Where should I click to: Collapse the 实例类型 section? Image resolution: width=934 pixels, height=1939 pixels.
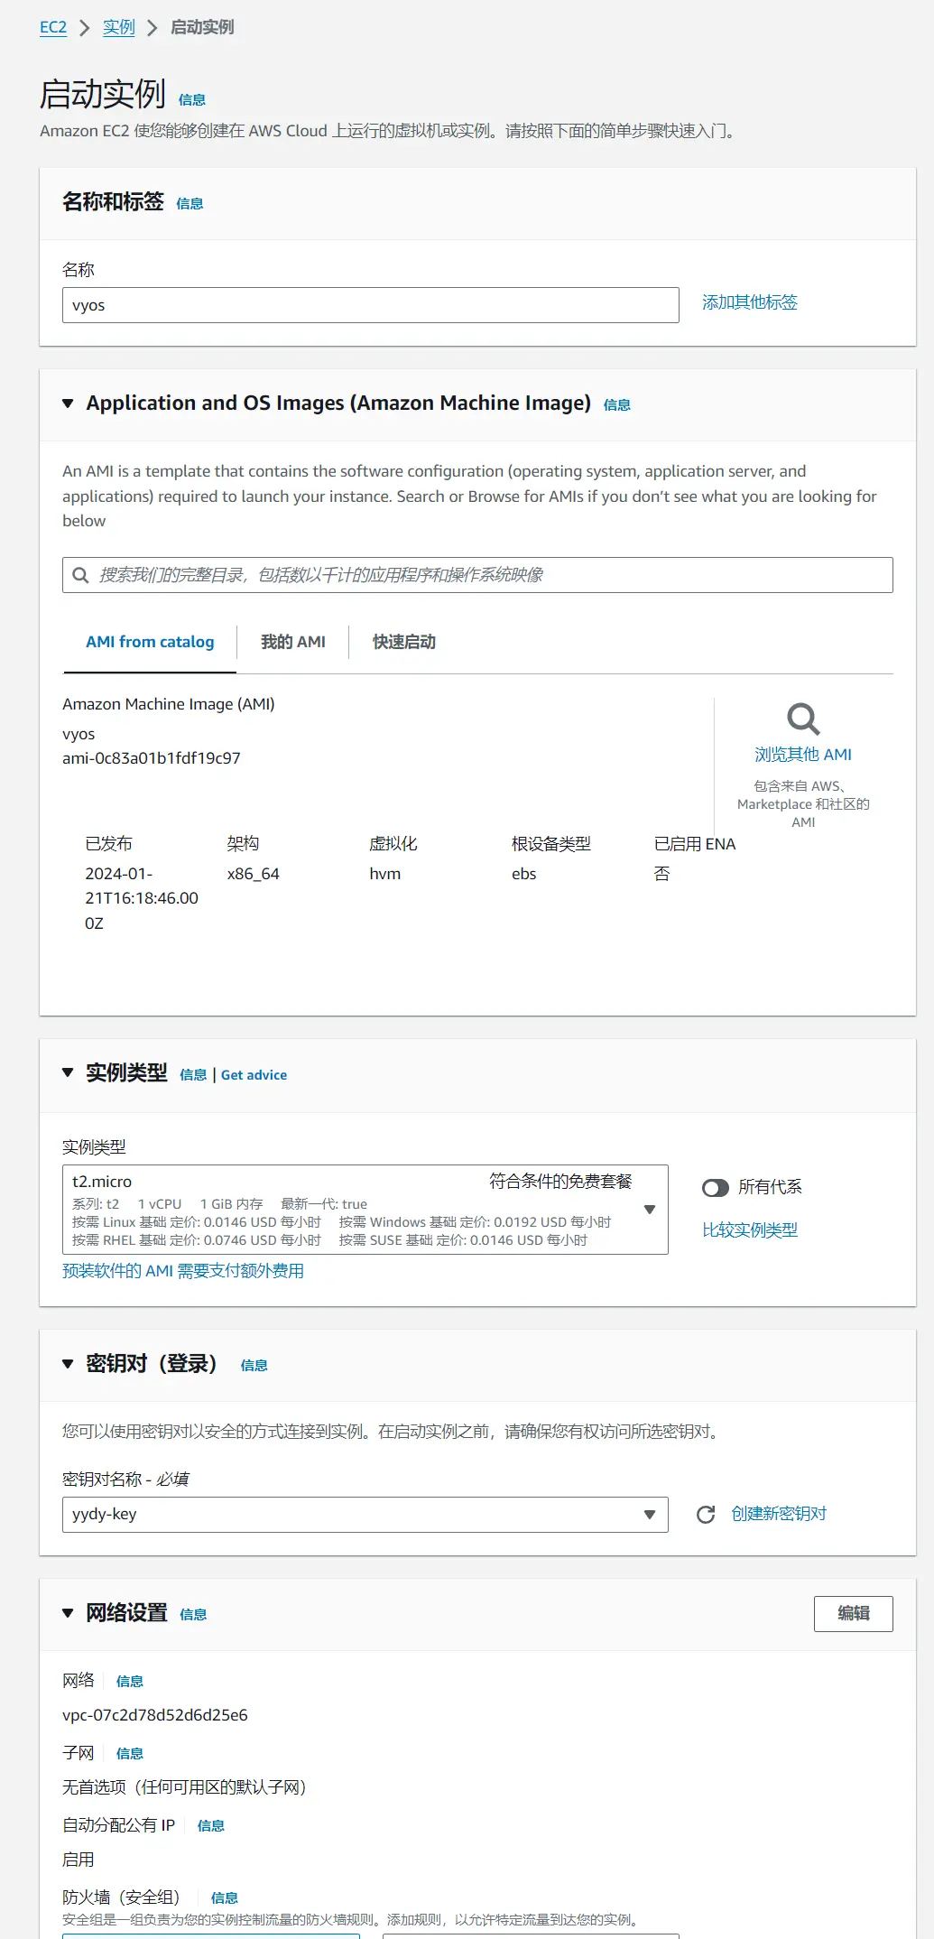[68, 1072]
